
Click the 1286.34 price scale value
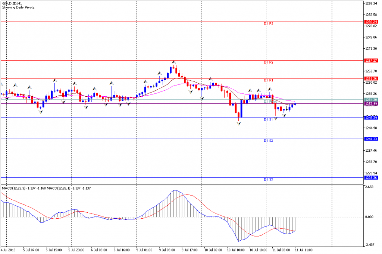tap(371, 3)
